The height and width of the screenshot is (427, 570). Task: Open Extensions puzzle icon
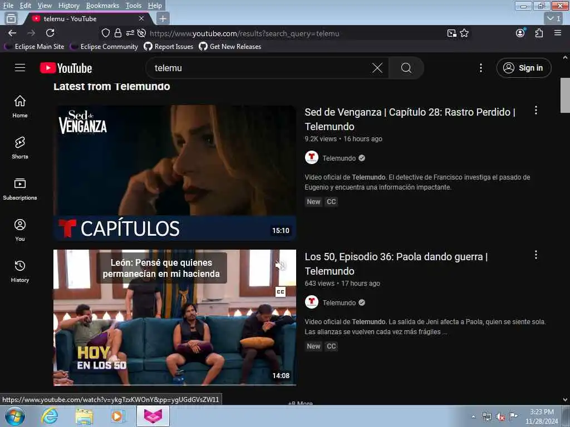[x=539, y=33]
